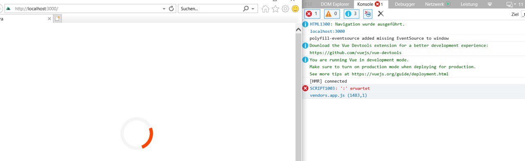Open the emulation display dropdown icon
Image resolution: width=525 pixels, height=161 pixels.
point(511,5)
